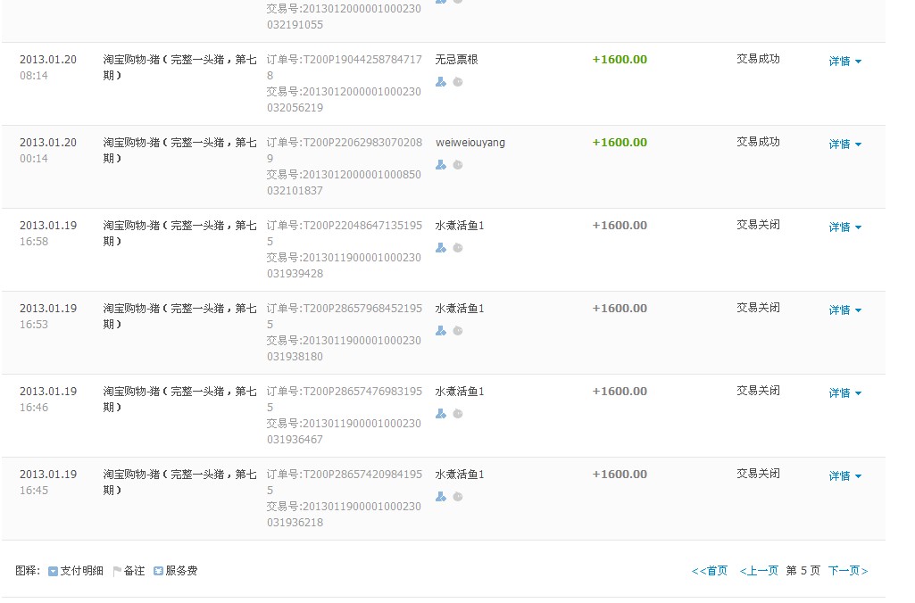Expand 详情 for the 16:45 transaction
Image resolution: width=915 pixels, height=603 pixels.
point(844,476)
